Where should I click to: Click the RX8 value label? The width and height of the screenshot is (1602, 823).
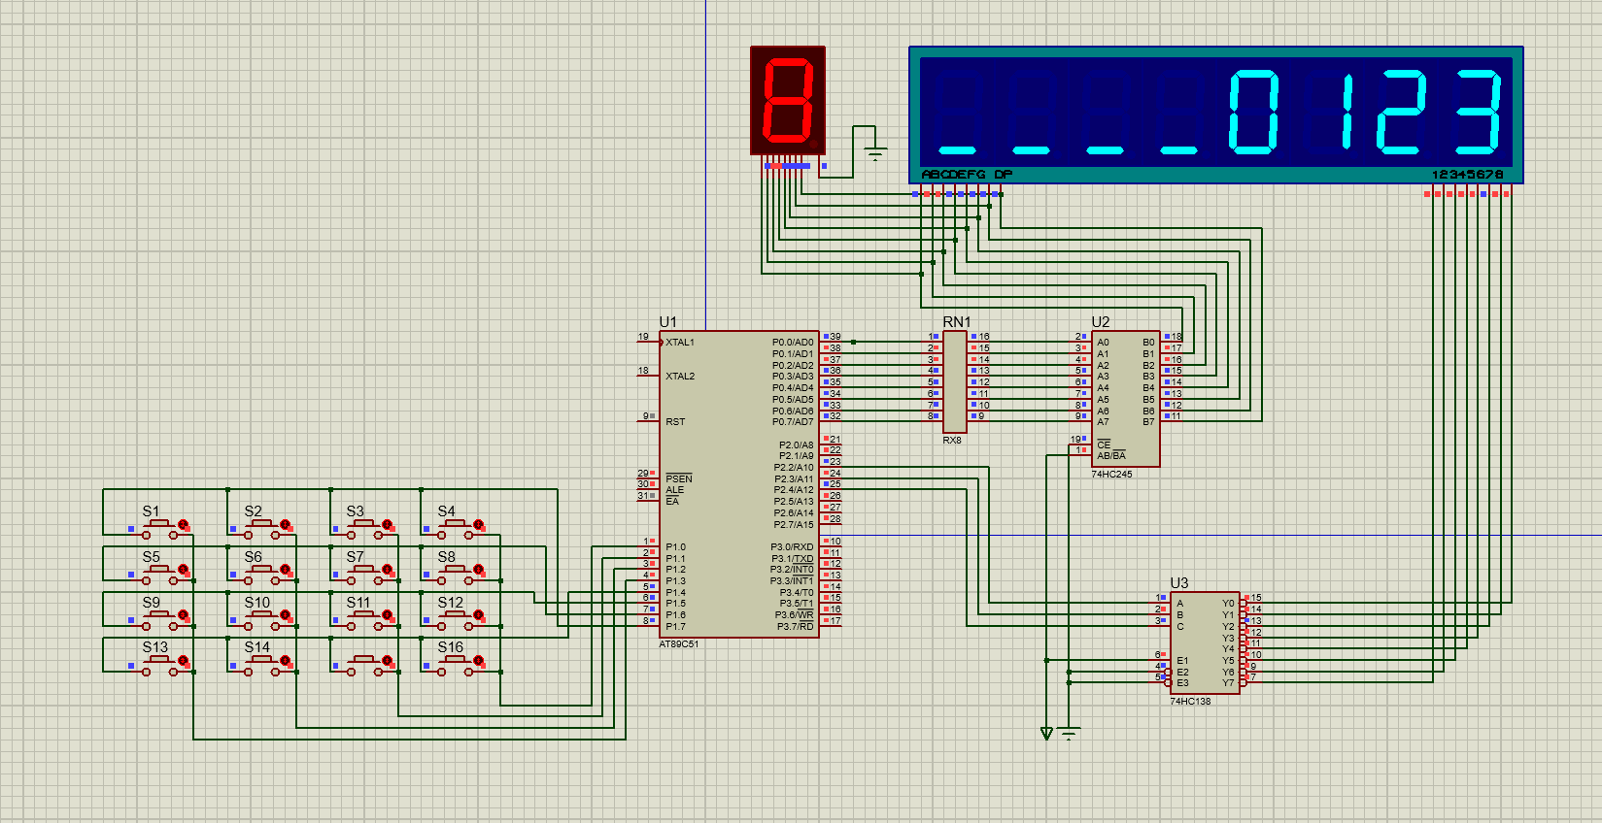click(x=952, y=441)
